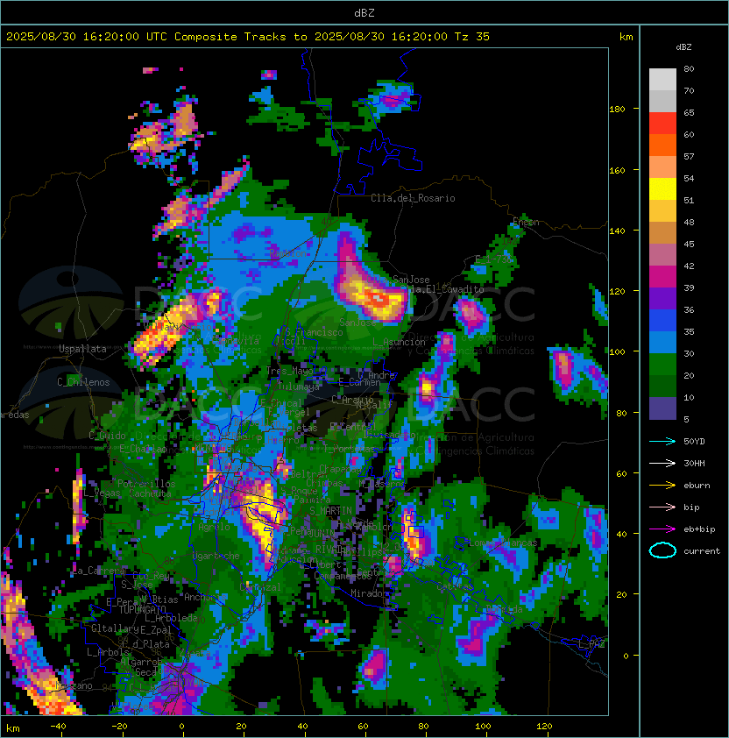
Task: Click the intense storm core near SanJose
Action: coord(378,298)
